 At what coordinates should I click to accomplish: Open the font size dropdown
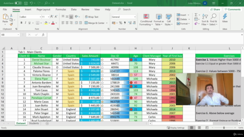point(48,17)
